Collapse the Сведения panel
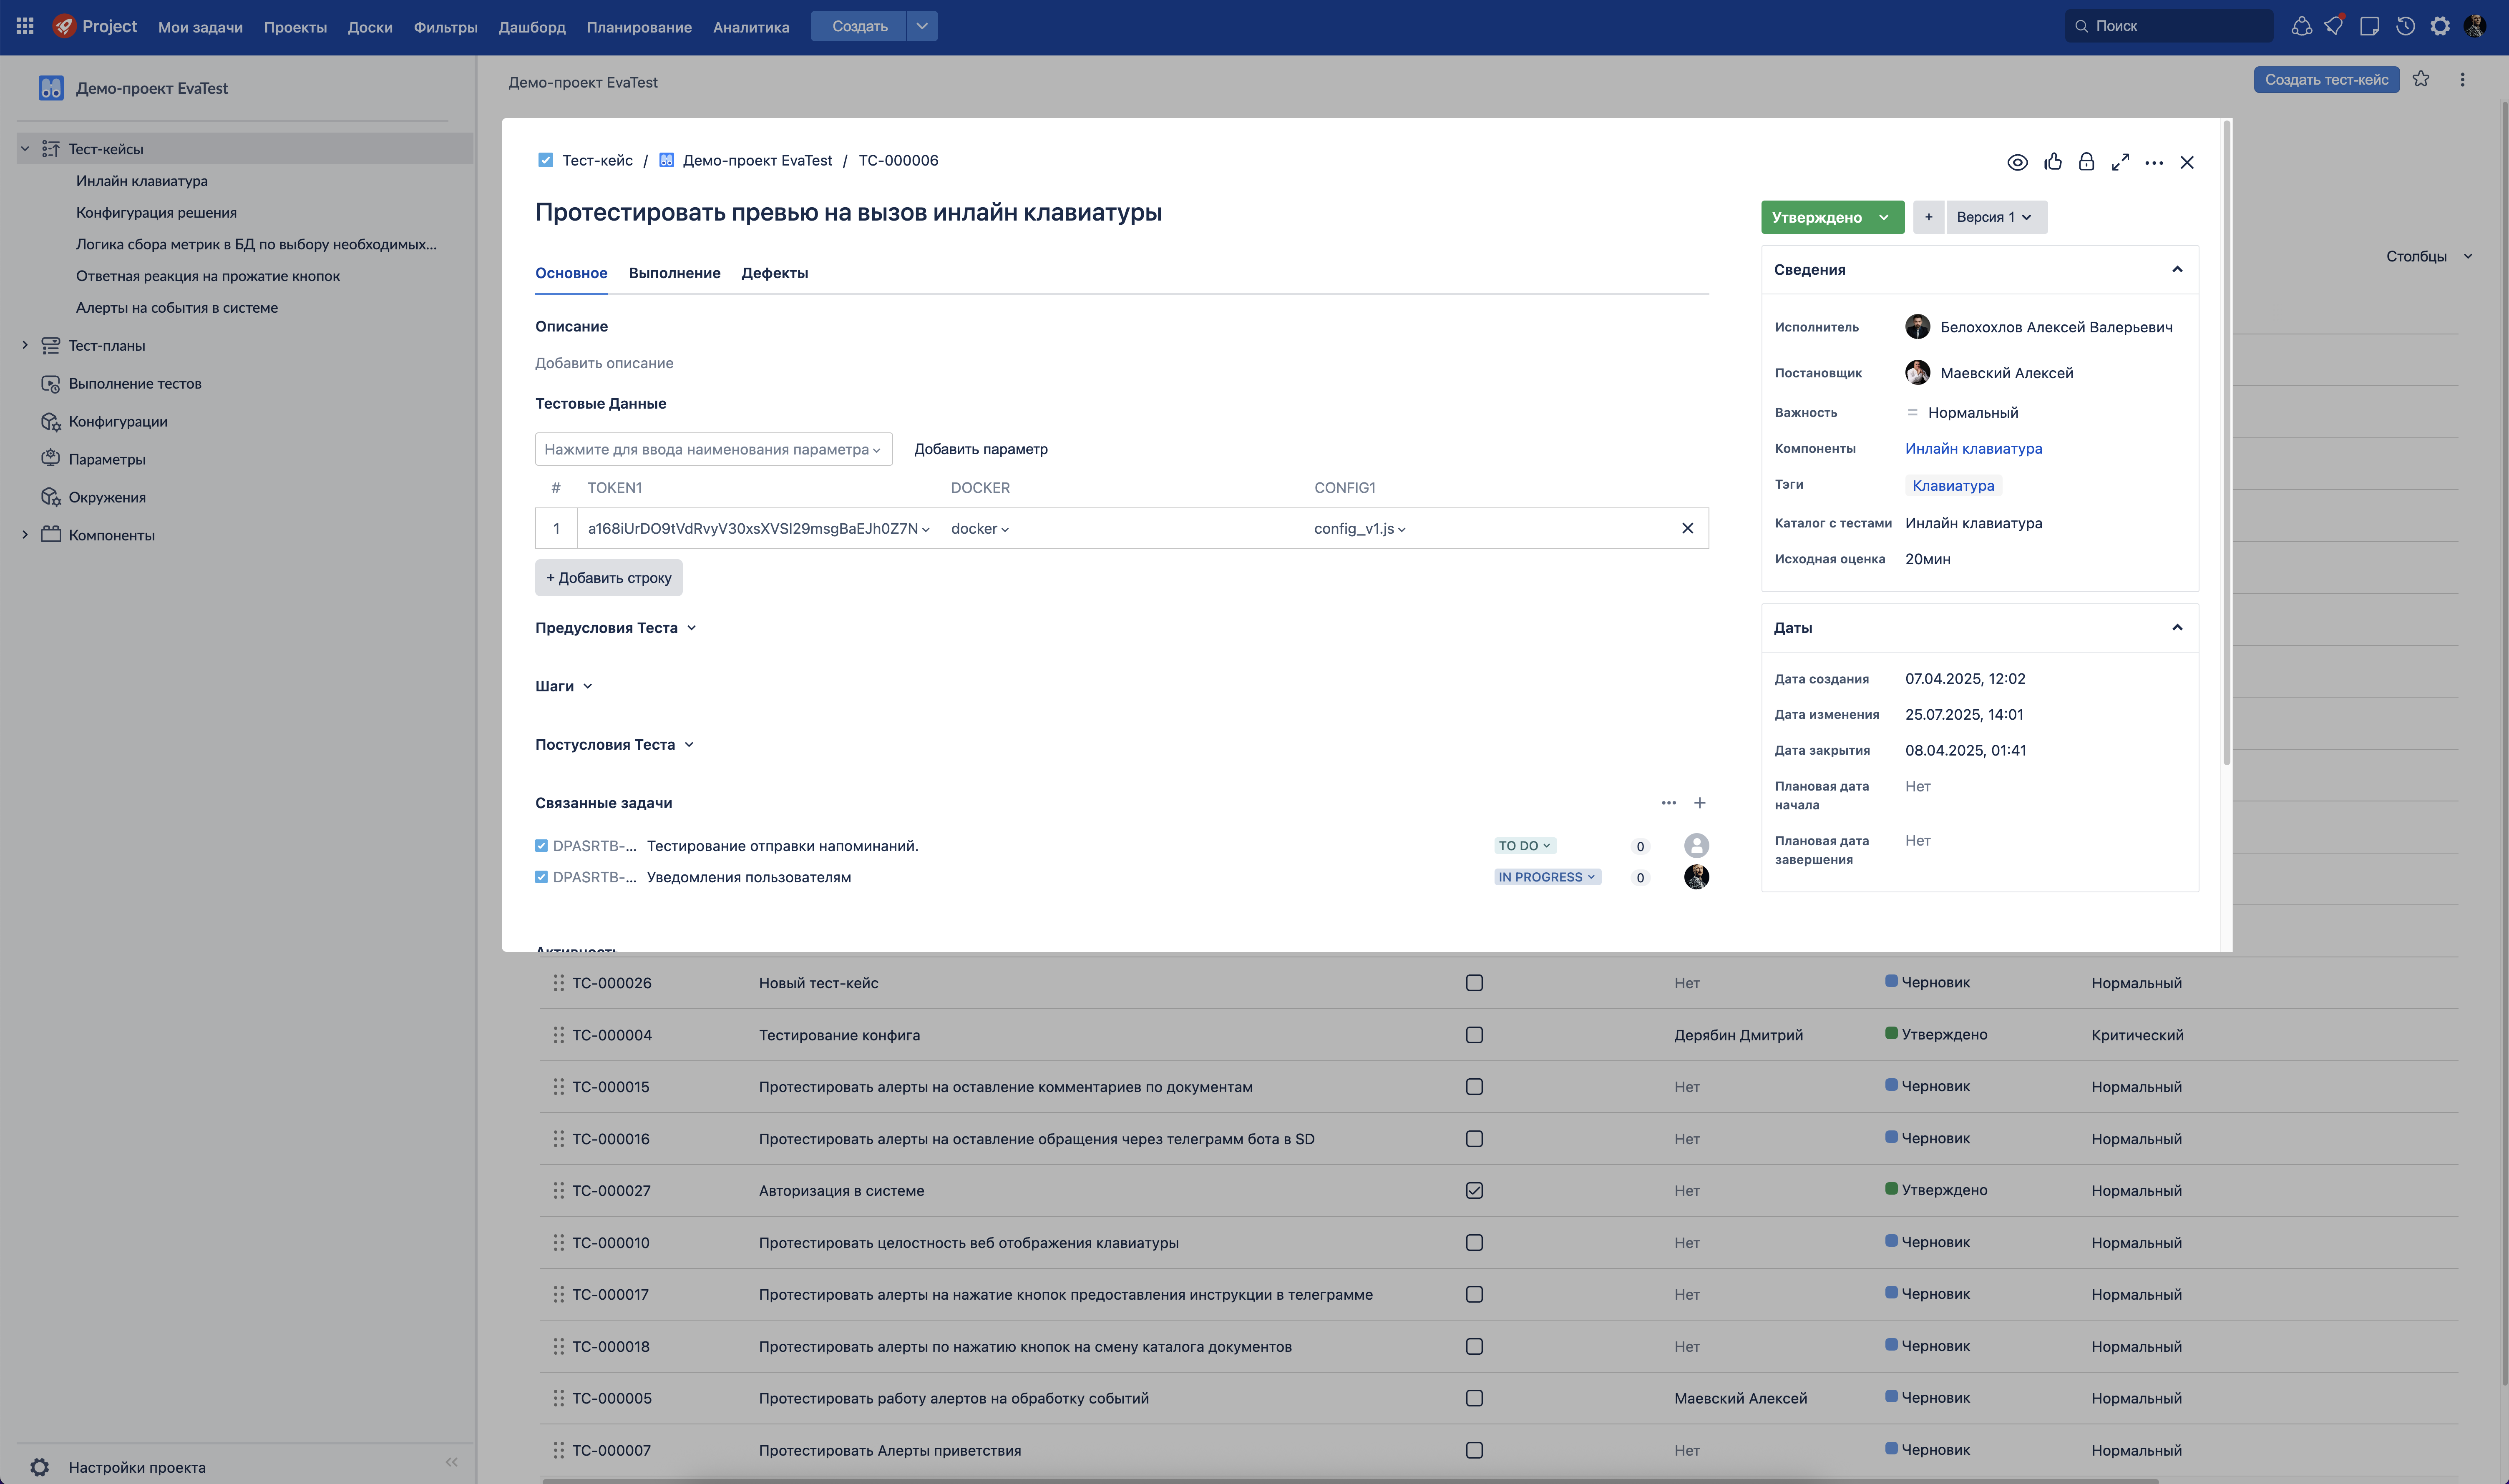This screenshot has height=1484, width=2509. click(x=2177, y=269)
